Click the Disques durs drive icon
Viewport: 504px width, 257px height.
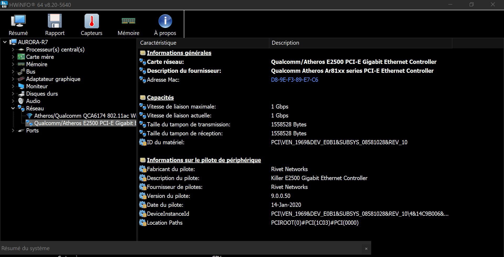click(21, 94)
